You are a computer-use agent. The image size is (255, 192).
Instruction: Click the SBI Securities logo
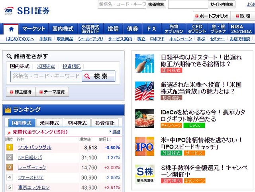(x=27, y=11)
